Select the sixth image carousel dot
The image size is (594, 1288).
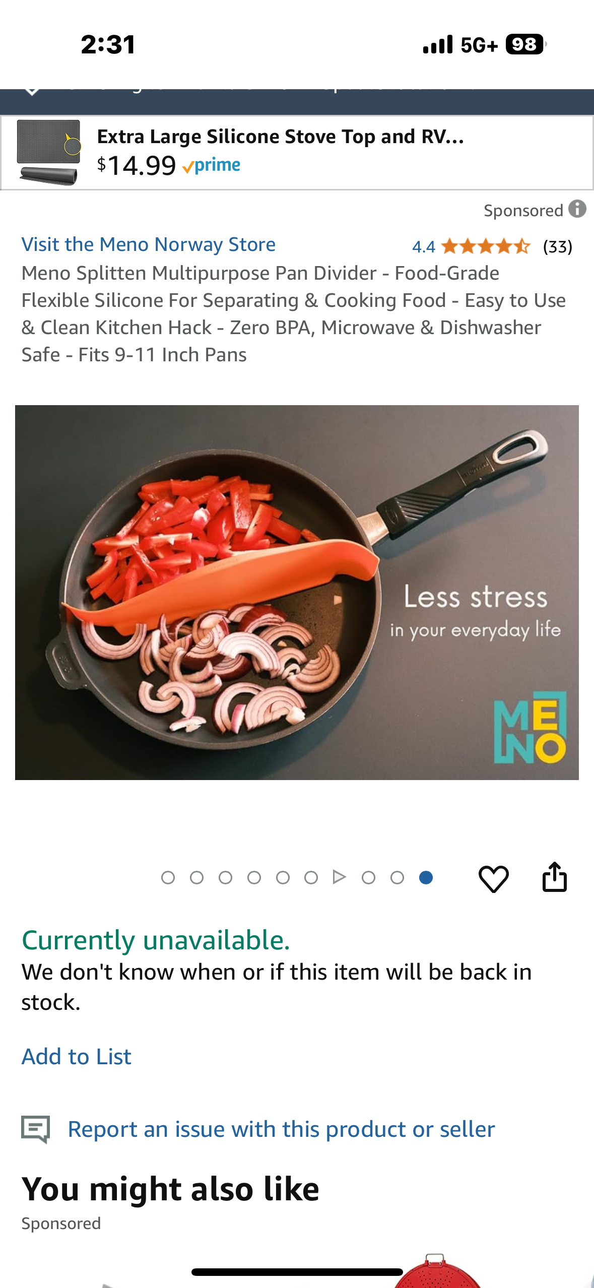coord(311,878)
